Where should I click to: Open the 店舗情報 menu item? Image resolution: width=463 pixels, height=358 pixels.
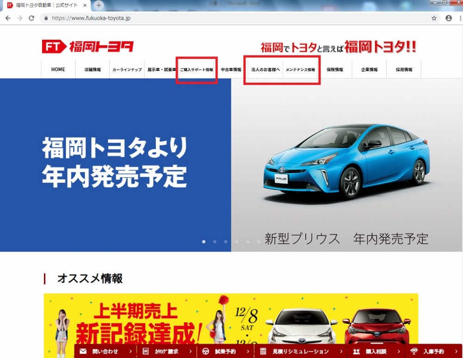93,69
